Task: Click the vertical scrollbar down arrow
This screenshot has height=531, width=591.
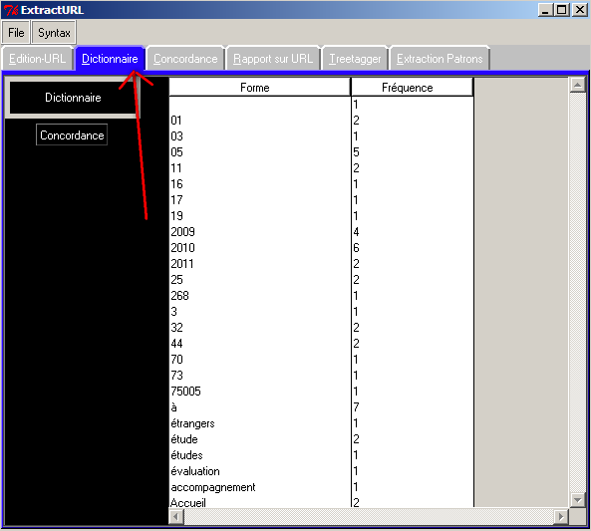Action: (577, 500)
